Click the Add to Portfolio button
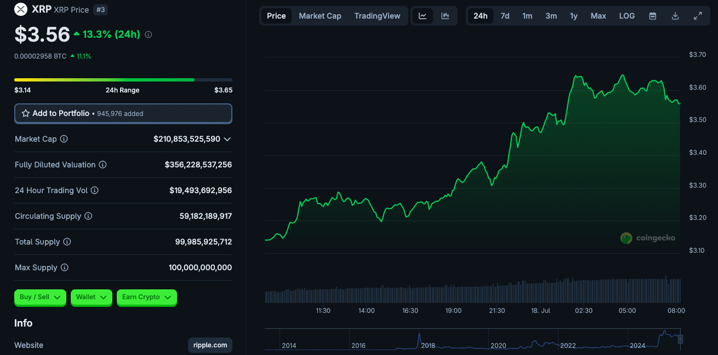The width and height of the screenshot is (718, 355). [123, 113]
